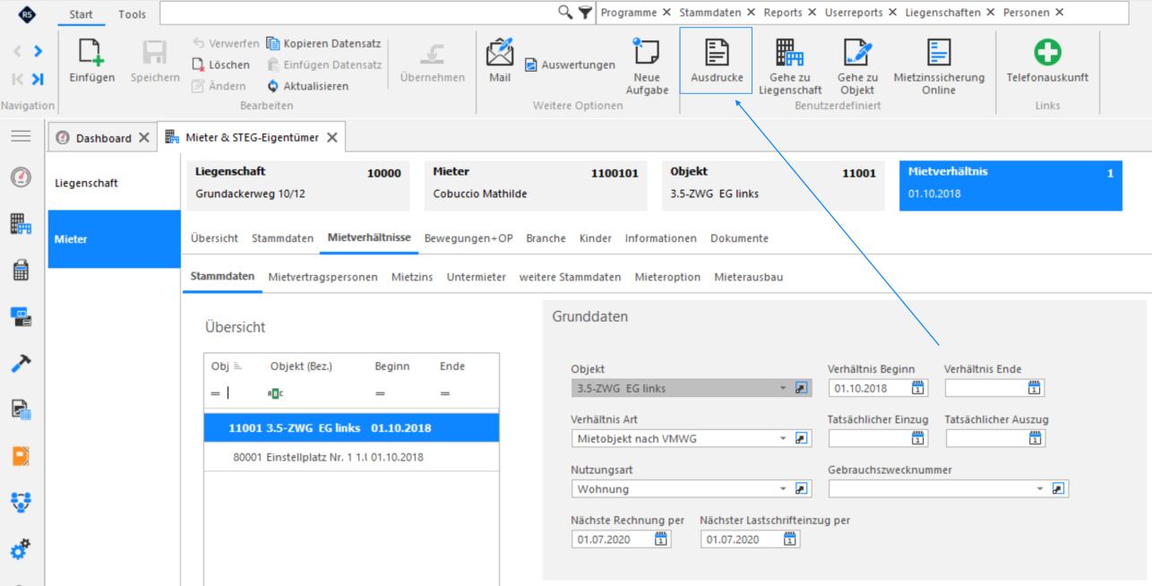Select the Mieter Cobuccio Mathilde card
This screenshot has height=586, width=1152.
pyautogui.click(x=536, y=185)
